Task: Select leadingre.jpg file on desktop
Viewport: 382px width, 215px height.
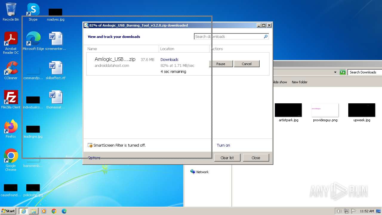Action: point(33,132)
